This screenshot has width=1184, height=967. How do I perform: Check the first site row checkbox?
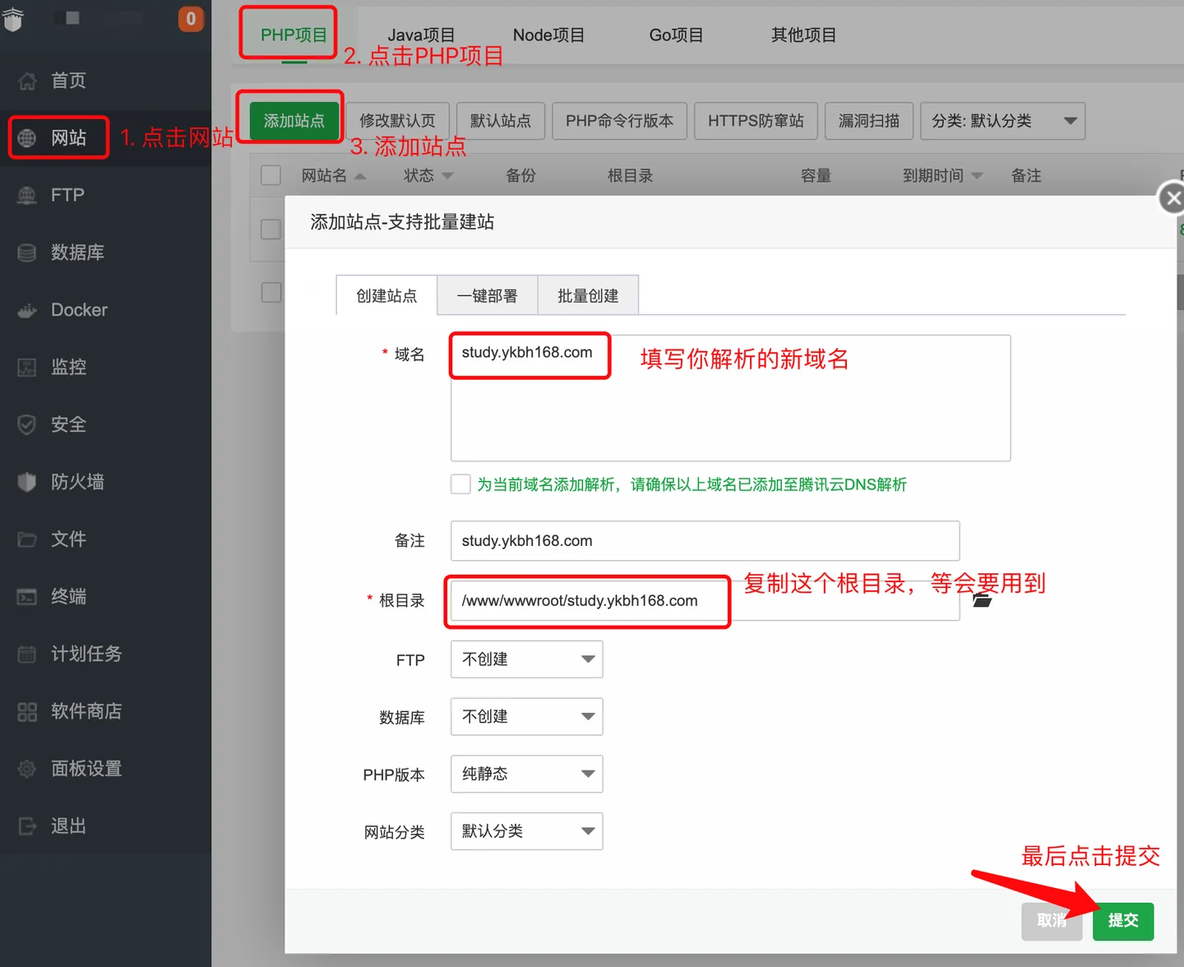[271, 229]
